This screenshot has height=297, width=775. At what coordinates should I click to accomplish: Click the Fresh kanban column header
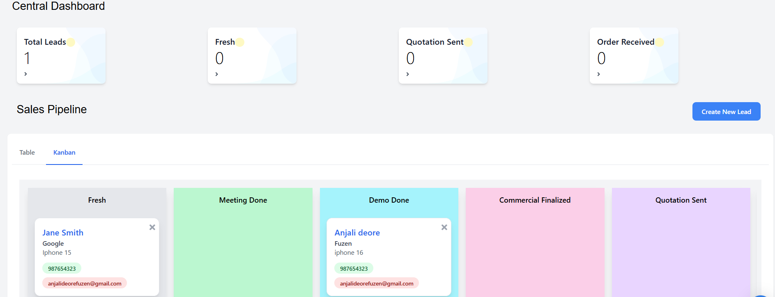coord(97,200)
